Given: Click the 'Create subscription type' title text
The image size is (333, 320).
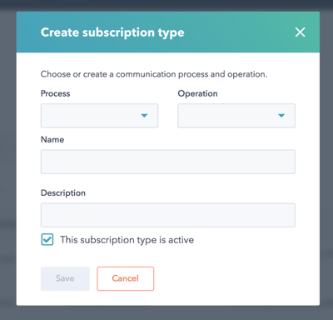Looking at the screenshot, I should tap(112, 32).
